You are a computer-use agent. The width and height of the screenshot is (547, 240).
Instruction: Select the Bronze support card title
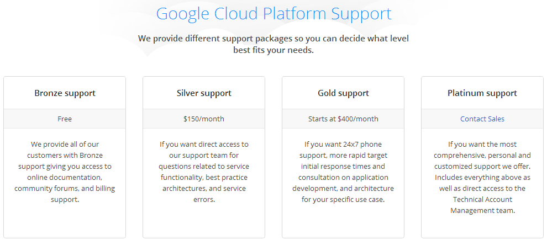(65, 93)
